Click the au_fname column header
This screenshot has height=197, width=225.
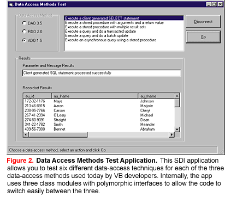156,96
